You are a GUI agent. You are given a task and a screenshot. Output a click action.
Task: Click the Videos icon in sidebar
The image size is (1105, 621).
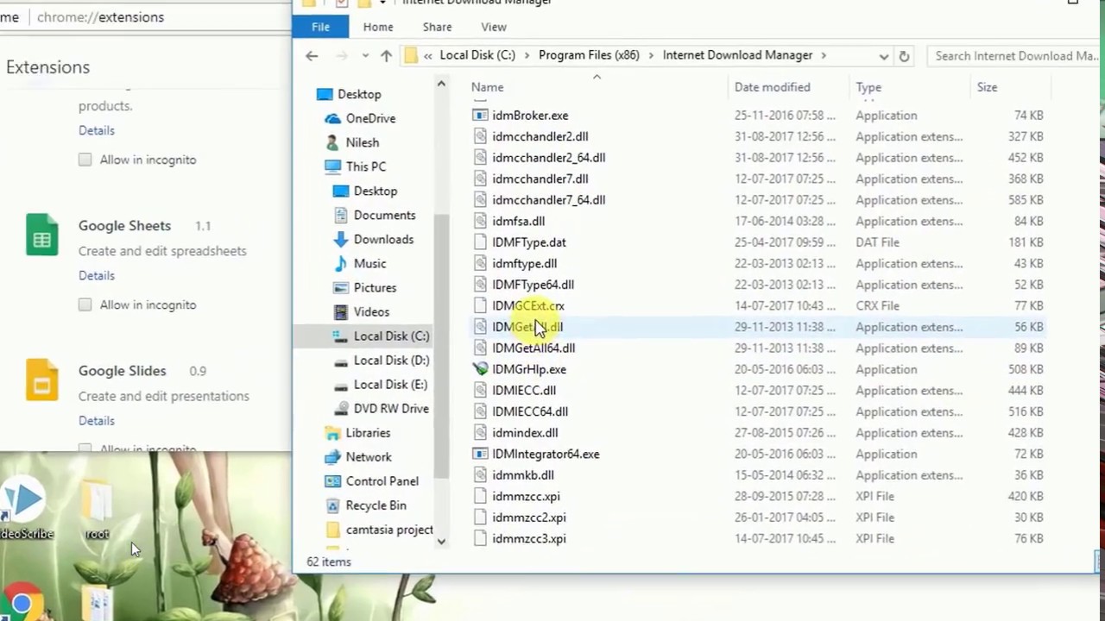click(x=340, y=311)
